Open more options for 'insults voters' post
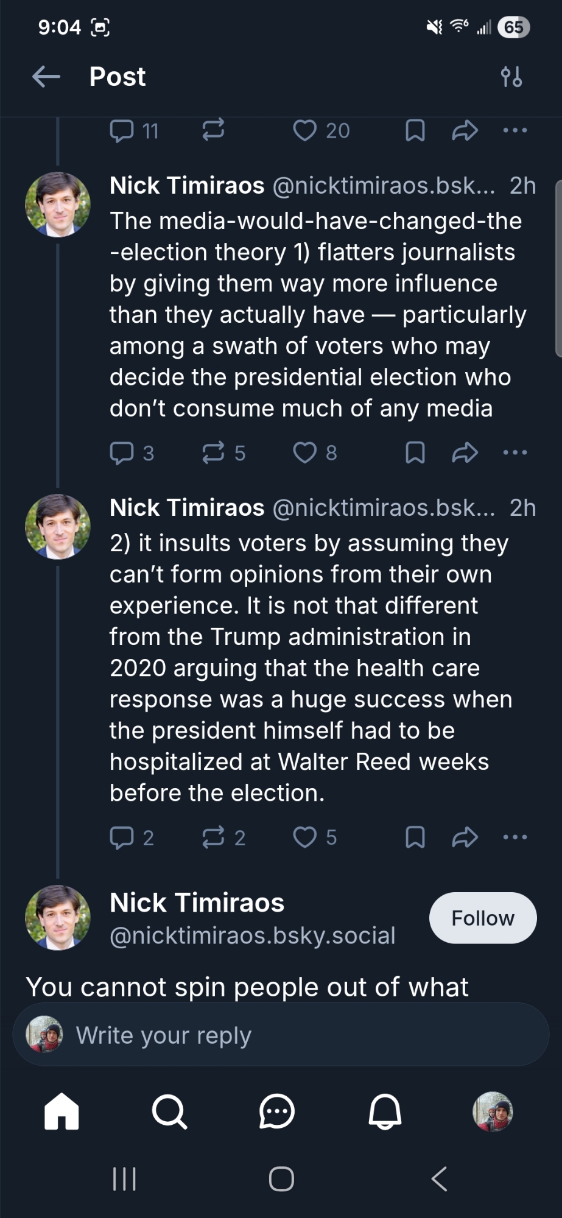 click(515, 837)
